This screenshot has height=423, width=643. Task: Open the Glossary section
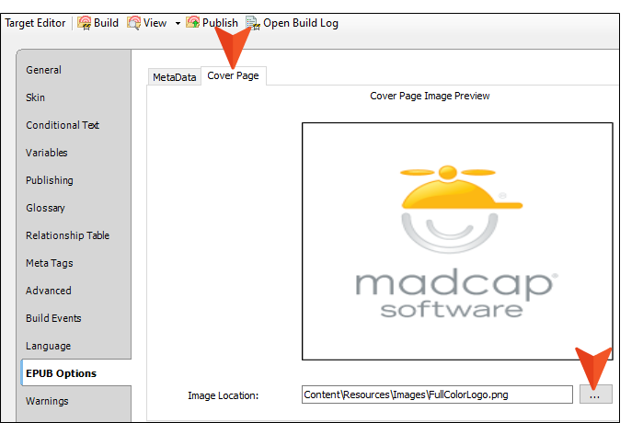pos(45,208)
